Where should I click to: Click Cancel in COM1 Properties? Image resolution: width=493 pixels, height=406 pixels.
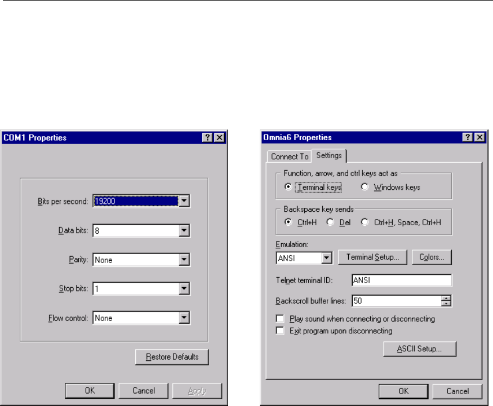pos(144,391)
